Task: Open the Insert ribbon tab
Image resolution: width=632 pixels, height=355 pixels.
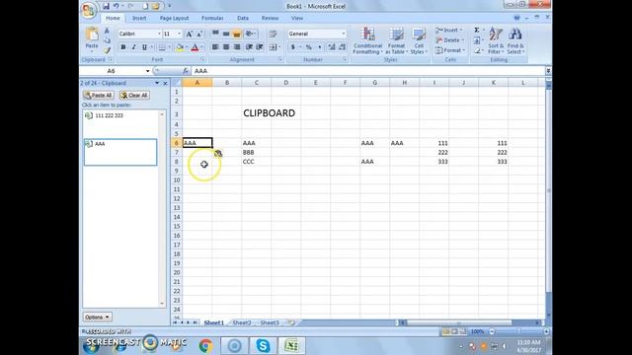Action: tap(139, 18)
